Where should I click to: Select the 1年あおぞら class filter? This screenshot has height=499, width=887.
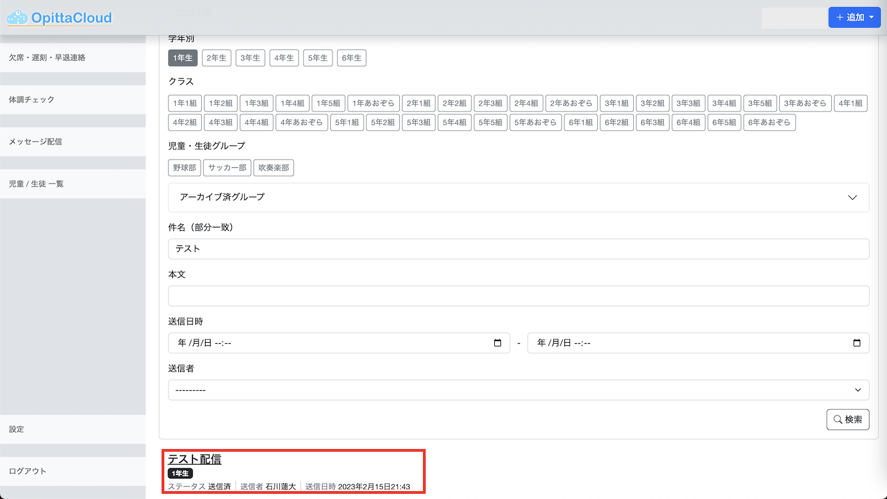(374, 103)
